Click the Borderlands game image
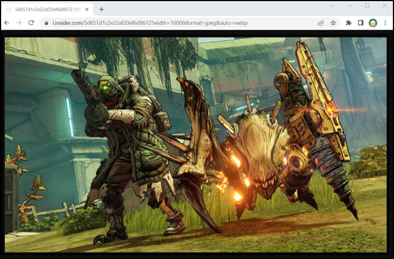Viewport: 394px width, 259px height. [196, 145]
